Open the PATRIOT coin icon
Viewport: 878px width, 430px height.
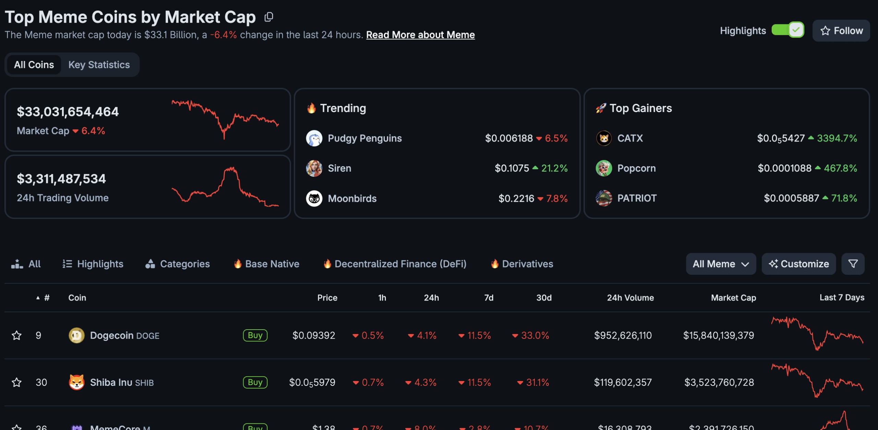point(604,198)
